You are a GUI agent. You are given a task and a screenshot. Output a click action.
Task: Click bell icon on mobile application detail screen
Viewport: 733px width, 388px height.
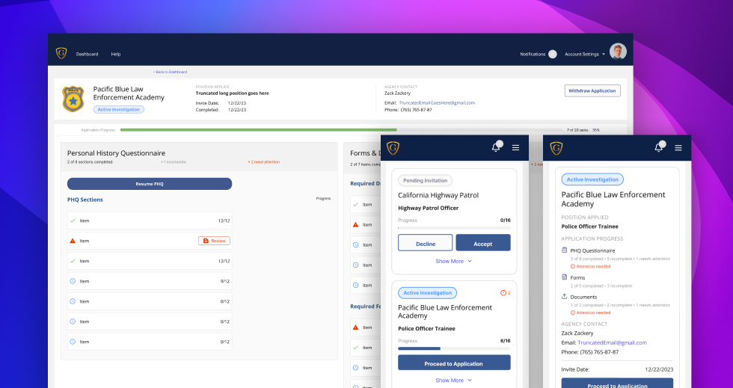pos(659,148)
